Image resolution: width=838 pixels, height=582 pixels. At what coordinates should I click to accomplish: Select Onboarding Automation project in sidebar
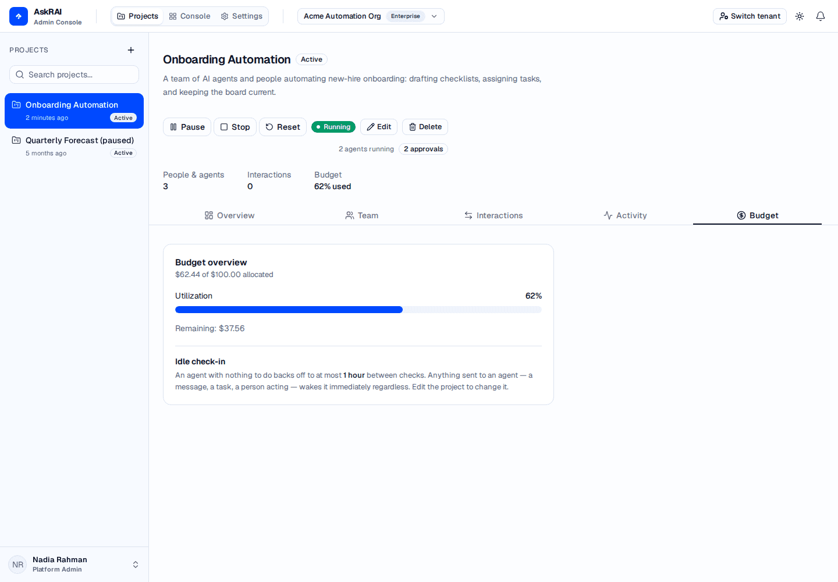pos(74,111)
